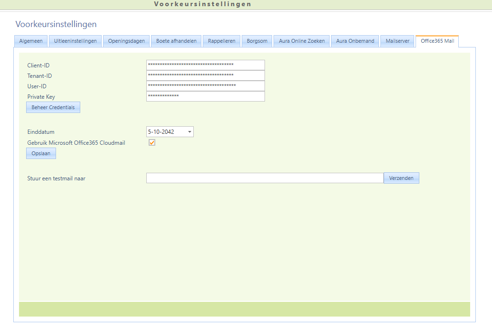This screenshot has width=492, height=327.
Task: Toggle Gebruik Microsoft Office365 Cloudmail checkbox
Action: (152, 142)
